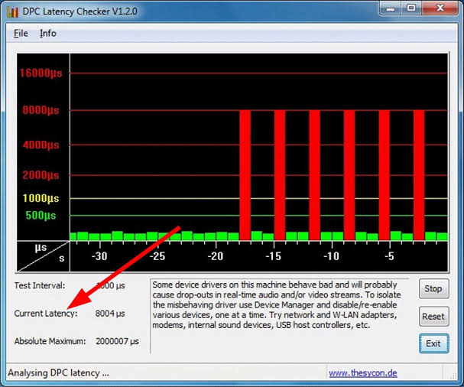This screenshot has height=387, width=464.
Task: Click the 4000µs axis label
Action: click(x=41, y=145)
